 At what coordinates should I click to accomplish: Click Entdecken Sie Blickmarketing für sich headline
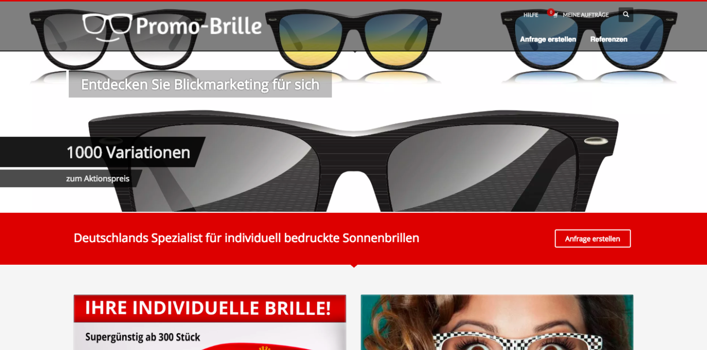tap(200, 84)
